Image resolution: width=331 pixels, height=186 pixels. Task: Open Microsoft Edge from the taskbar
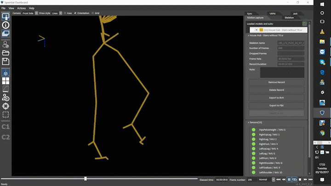pos(322,72)
